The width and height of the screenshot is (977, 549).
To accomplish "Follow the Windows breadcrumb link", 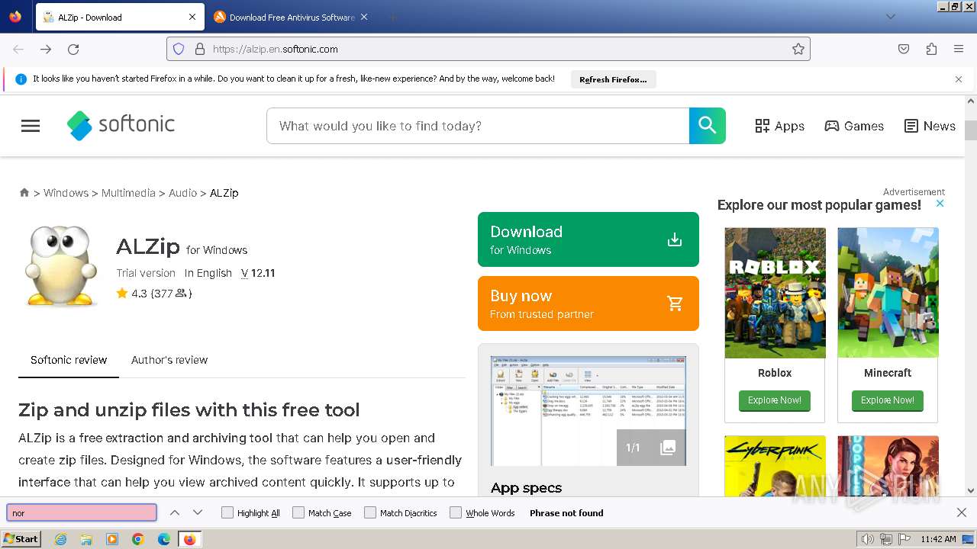I will (66, 193).
